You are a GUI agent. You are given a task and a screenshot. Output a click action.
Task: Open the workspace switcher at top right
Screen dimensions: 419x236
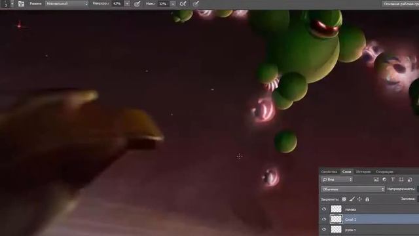pyautogui.click(x=400, y=4)
